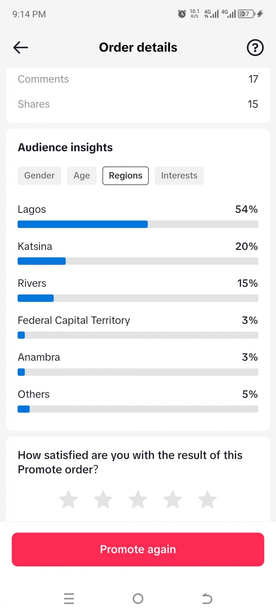Tap the Shares count row
Screen dimensions: 276x614
click(x=138, y=104)
